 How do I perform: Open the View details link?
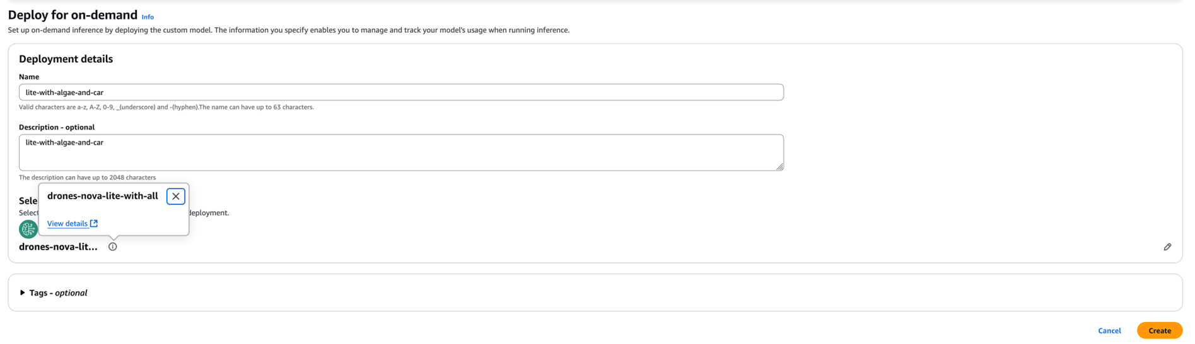67,224
